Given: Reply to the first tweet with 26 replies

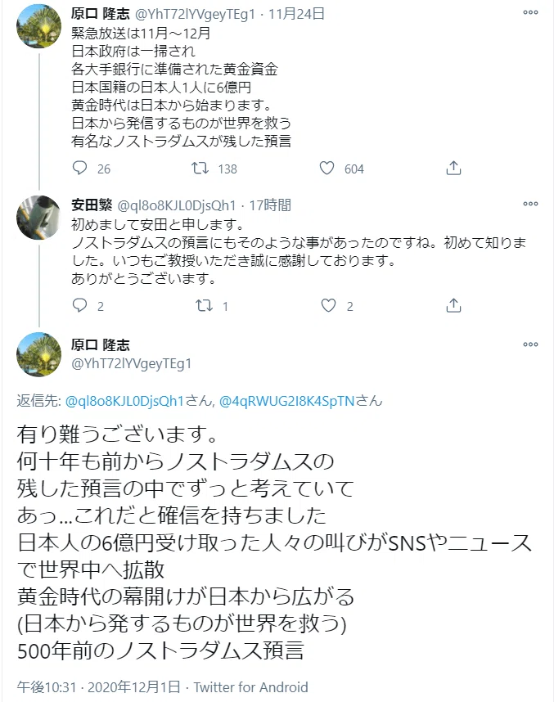Looking at the screenshot, I should (x=80, y=169).
